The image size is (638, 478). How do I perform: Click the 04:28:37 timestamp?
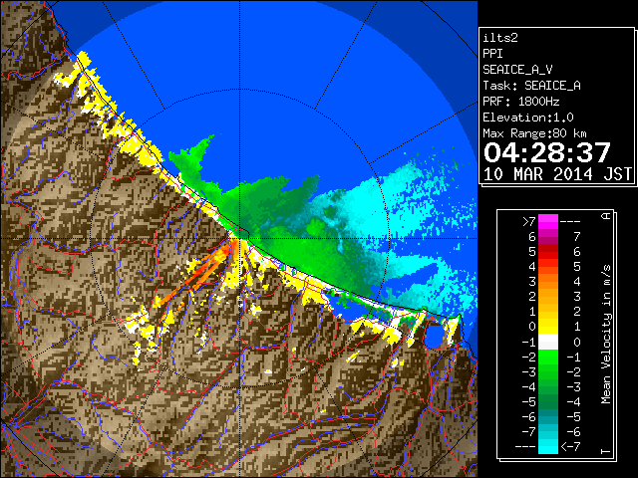[547, 152]
